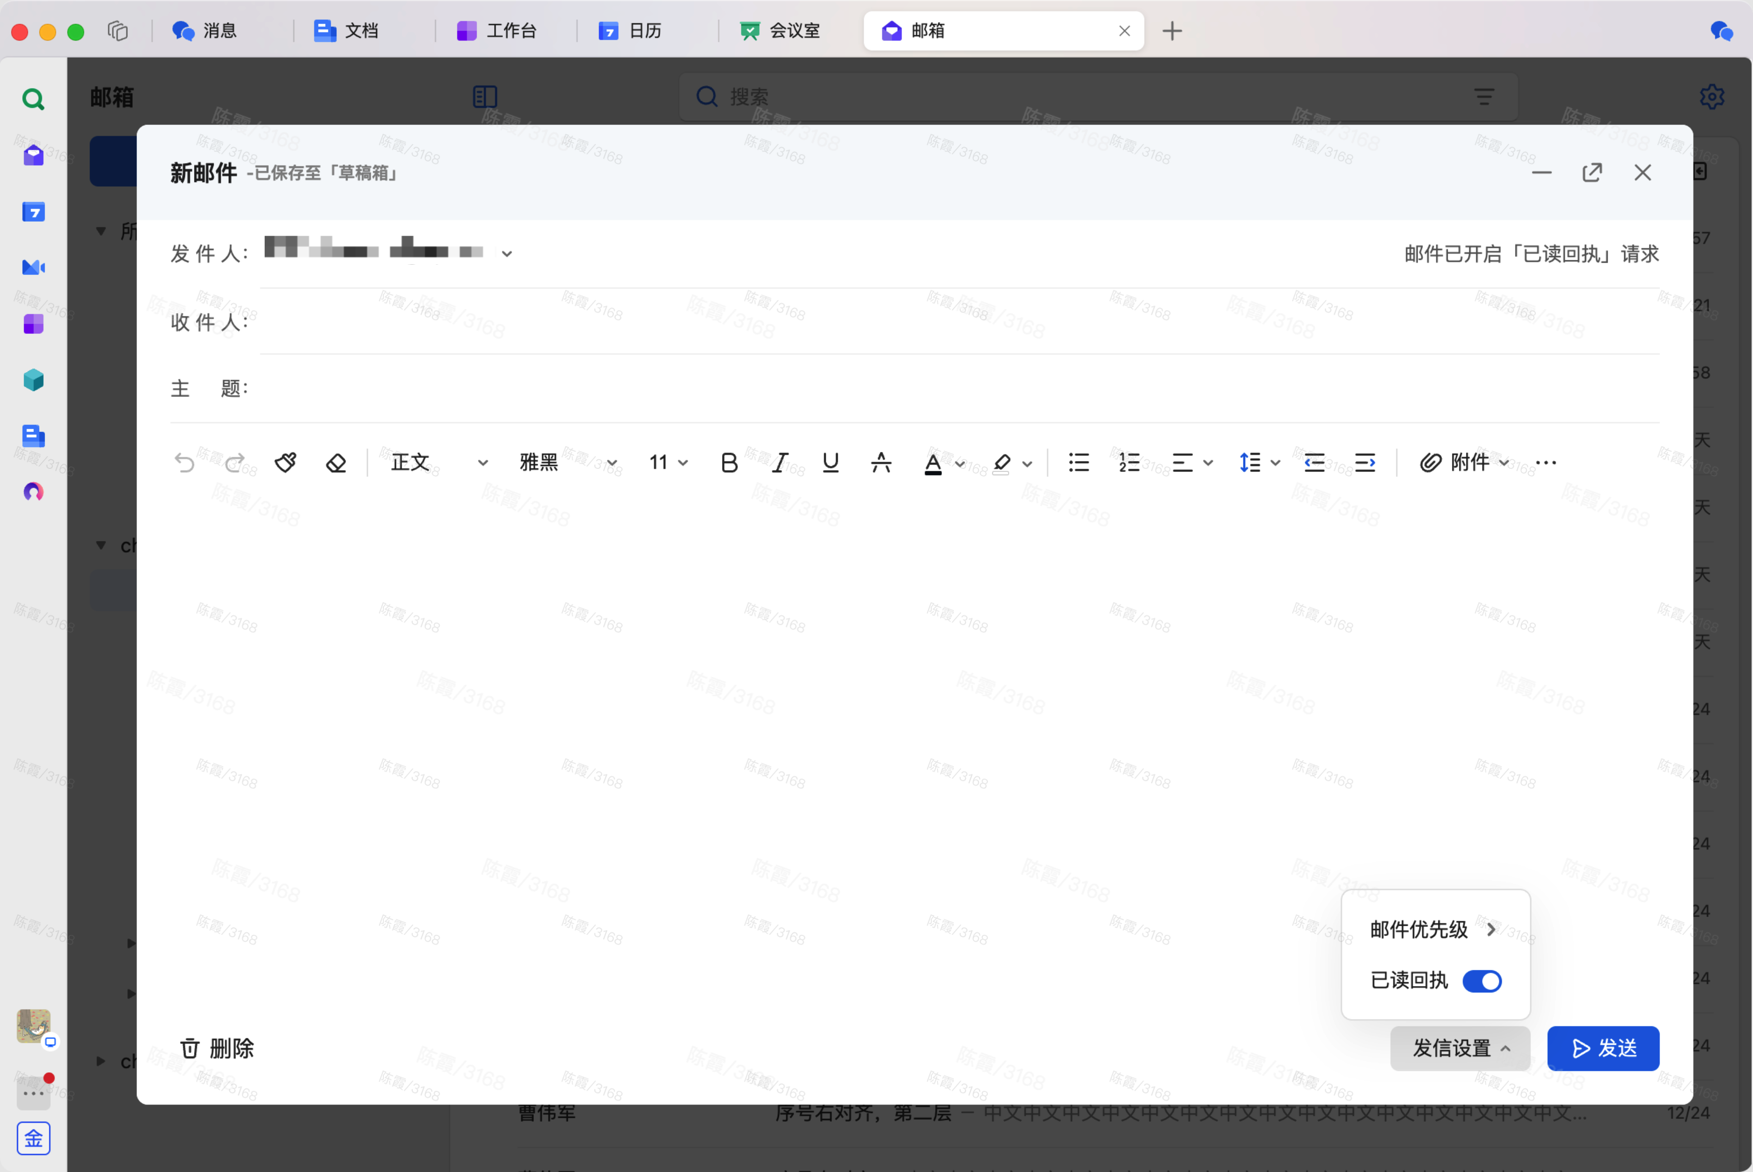Open the 附件 attachment menu

[x=1465, y=463]
